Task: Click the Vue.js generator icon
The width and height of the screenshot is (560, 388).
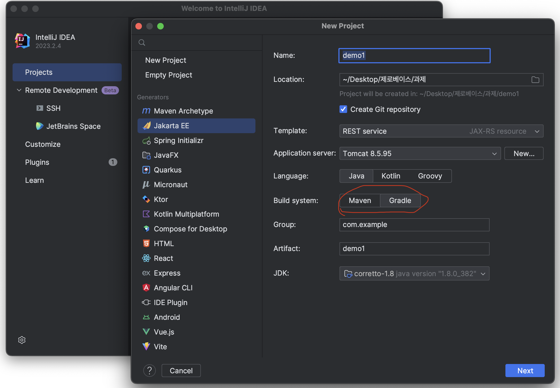Action: (146, 332)
